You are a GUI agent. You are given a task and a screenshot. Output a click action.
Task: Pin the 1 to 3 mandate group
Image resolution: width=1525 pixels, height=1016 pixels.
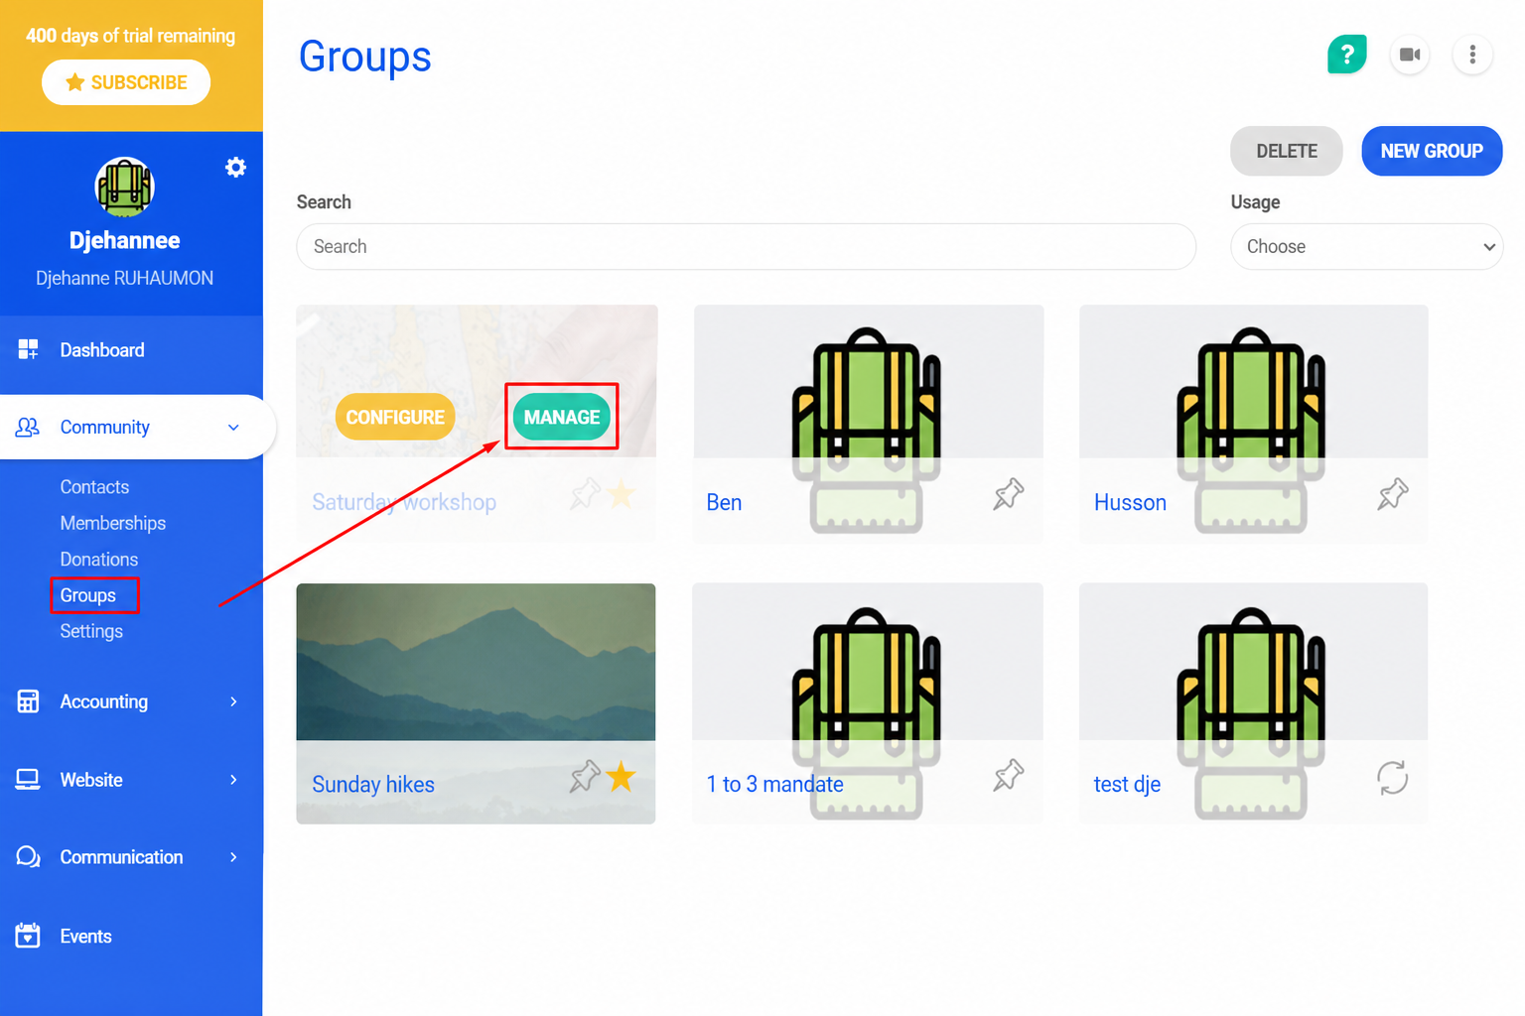(x=1008, y=776)
